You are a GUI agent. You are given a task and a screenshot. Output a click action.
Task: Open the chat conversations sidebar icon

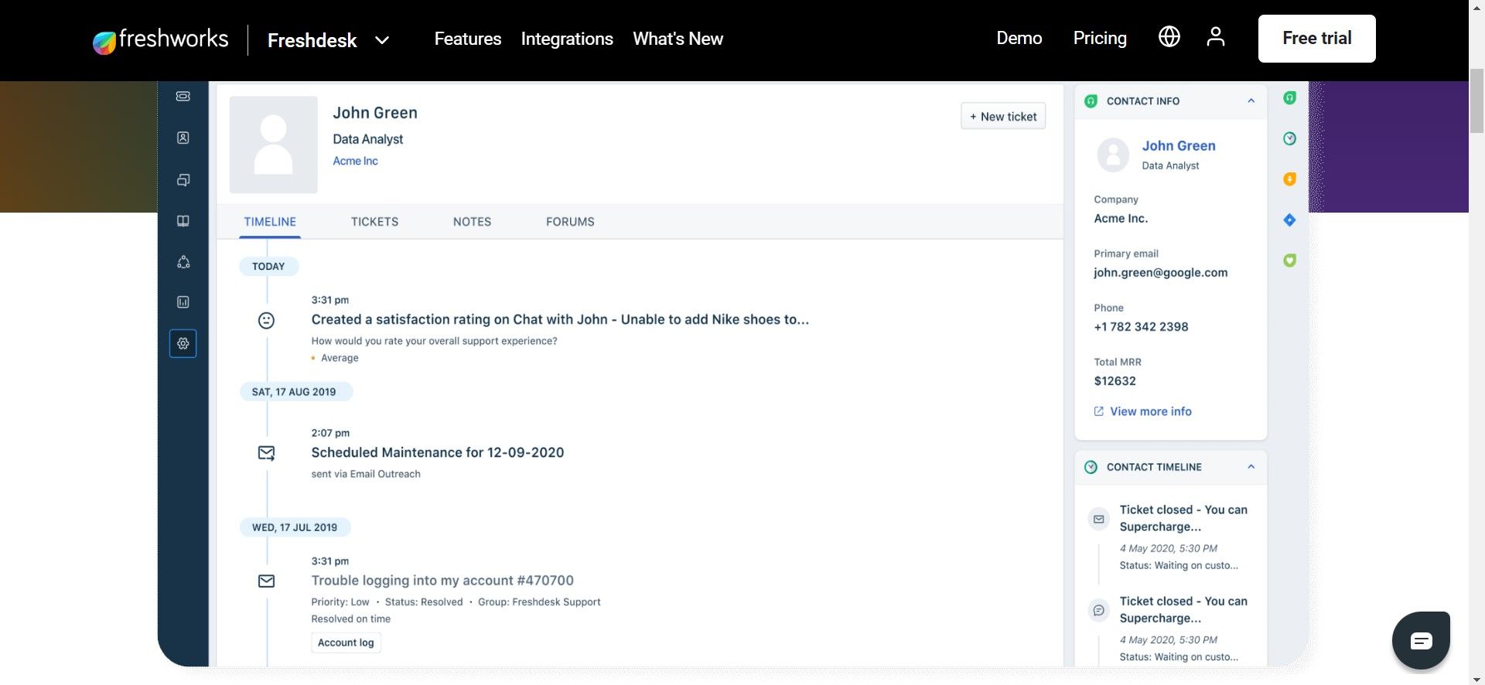183,180
